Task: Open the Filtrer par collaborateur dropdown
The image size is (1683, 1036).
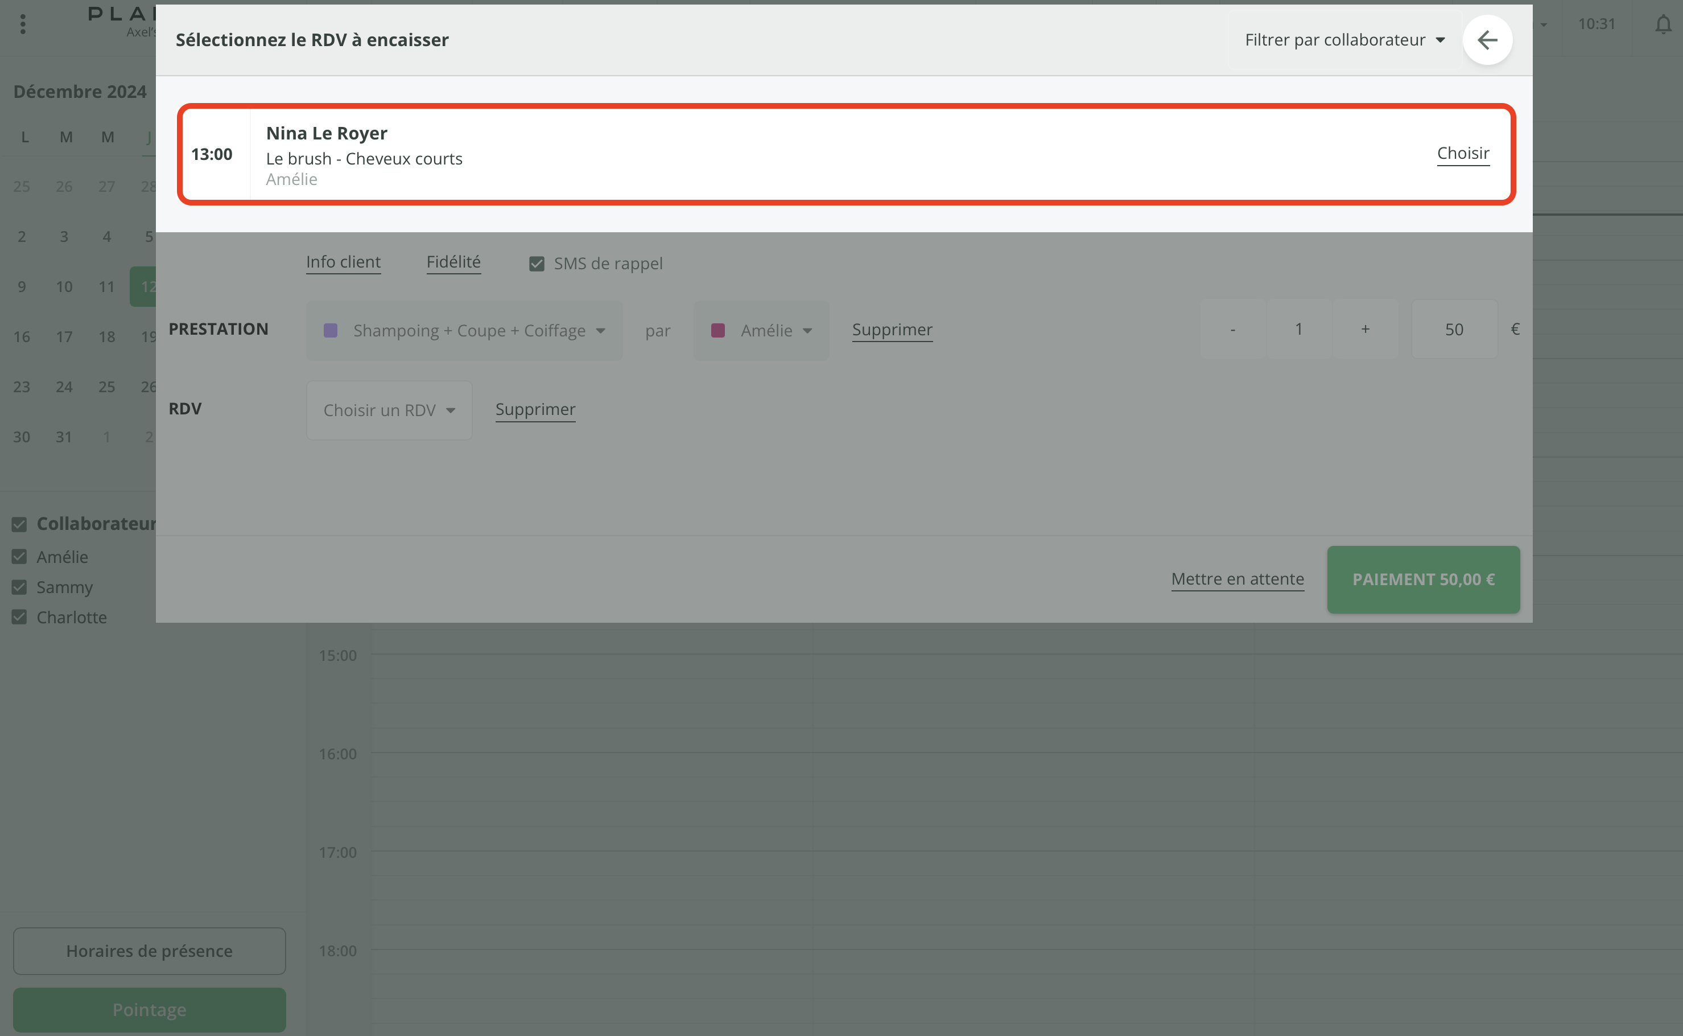Action: click(1344, 40)
